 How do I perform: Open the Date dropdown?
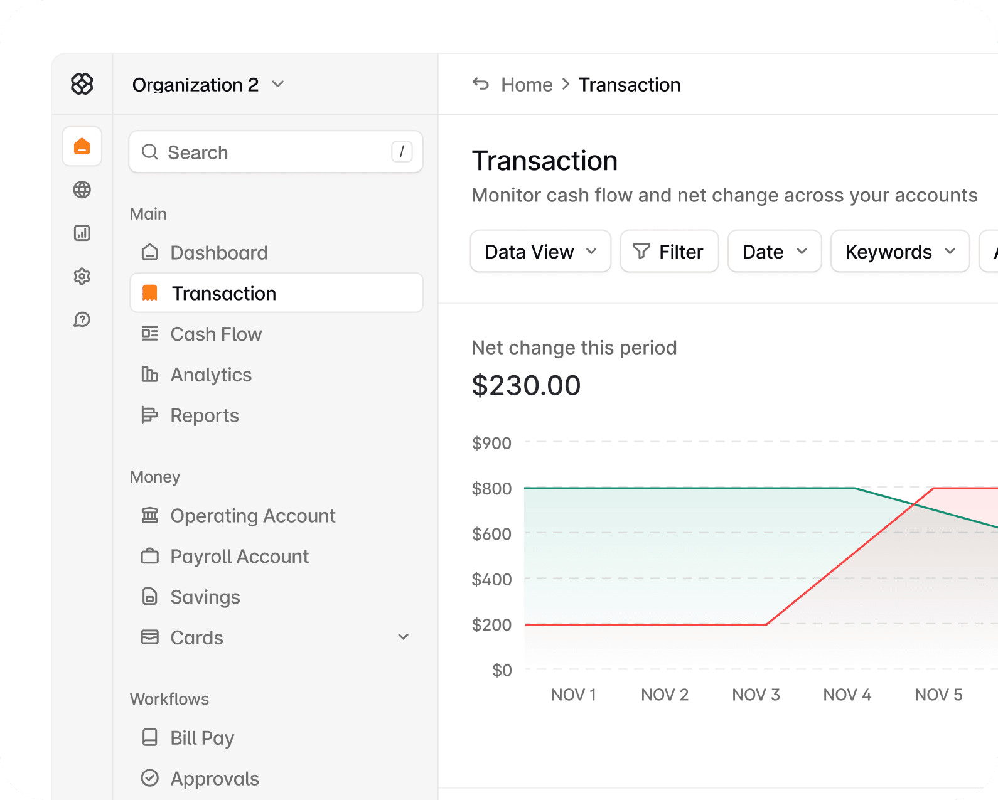774,252
